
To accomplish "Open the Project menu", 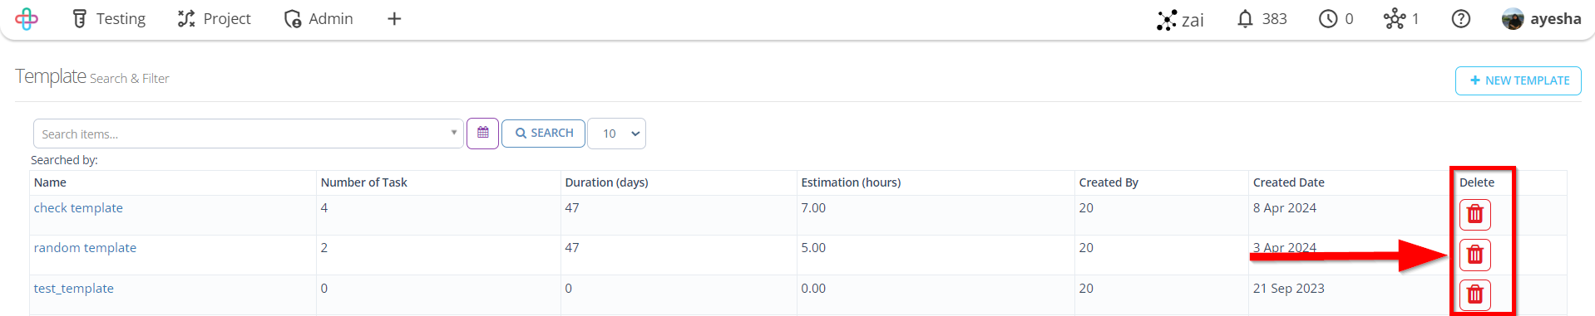I will pos(215,18).
